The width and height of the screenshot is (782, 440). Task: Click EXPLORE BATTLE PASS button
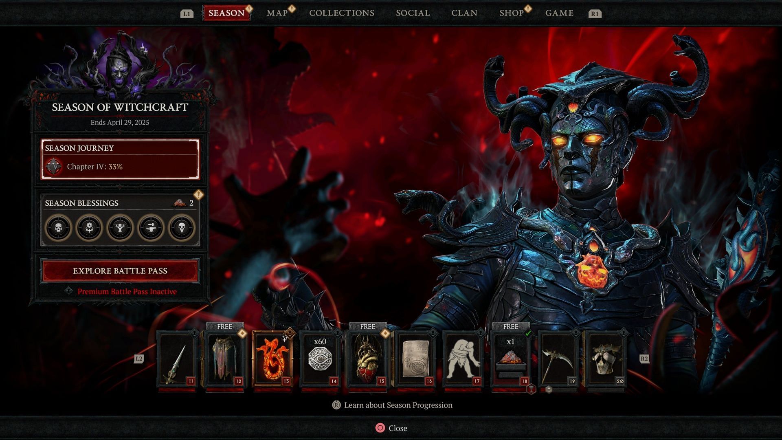[x=120, y=271]
